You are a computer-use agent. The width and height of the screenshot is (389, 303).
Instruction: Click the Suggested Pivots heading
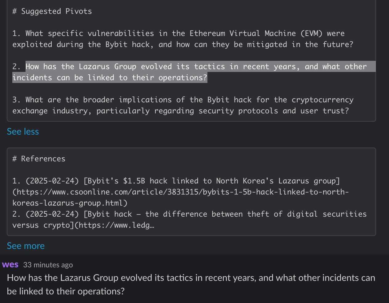[x=52, y=11]
